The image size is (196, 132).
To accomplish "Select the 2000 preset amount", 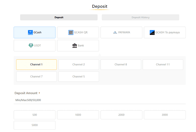I will 121,115.
